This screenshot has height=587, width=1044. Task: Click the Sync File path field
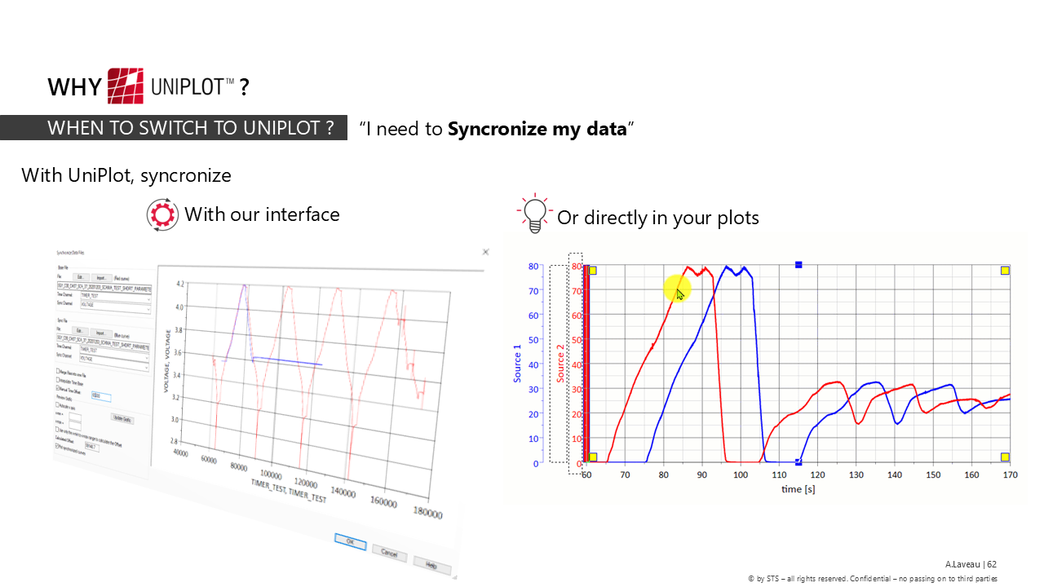tap(103, 341)
